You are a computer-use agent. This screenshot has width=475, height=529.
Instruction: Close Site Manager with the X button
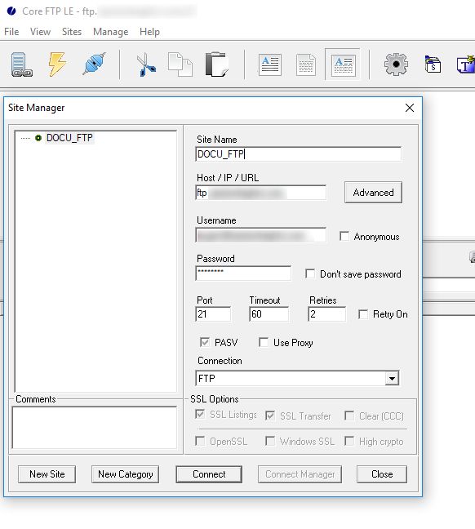point(410,108)
